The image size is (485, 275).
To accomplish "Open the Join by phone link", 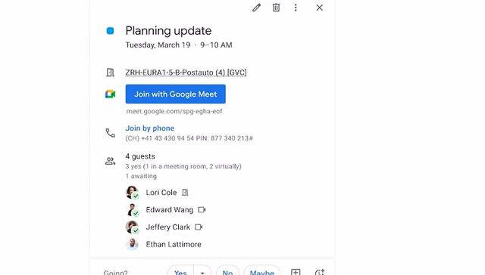I will pos(150,128).
